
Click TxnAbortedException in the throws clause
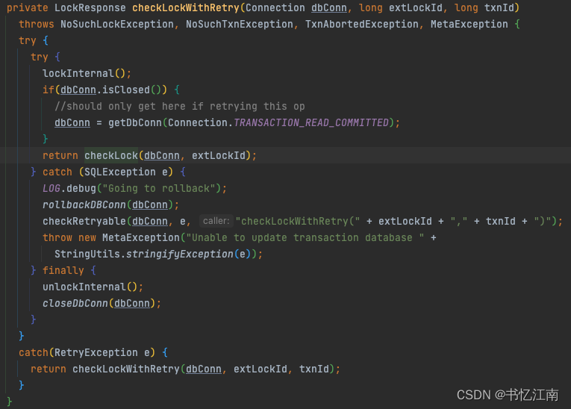[x=361, y=24]
